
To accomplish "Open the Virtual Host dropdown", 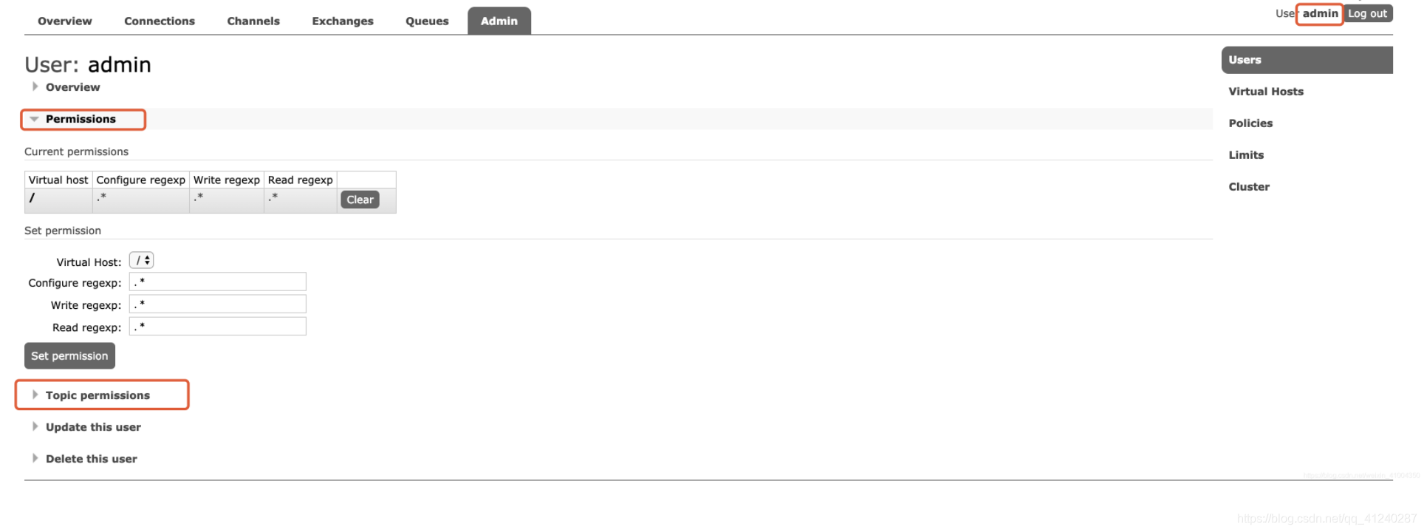I will coord(141,260).
